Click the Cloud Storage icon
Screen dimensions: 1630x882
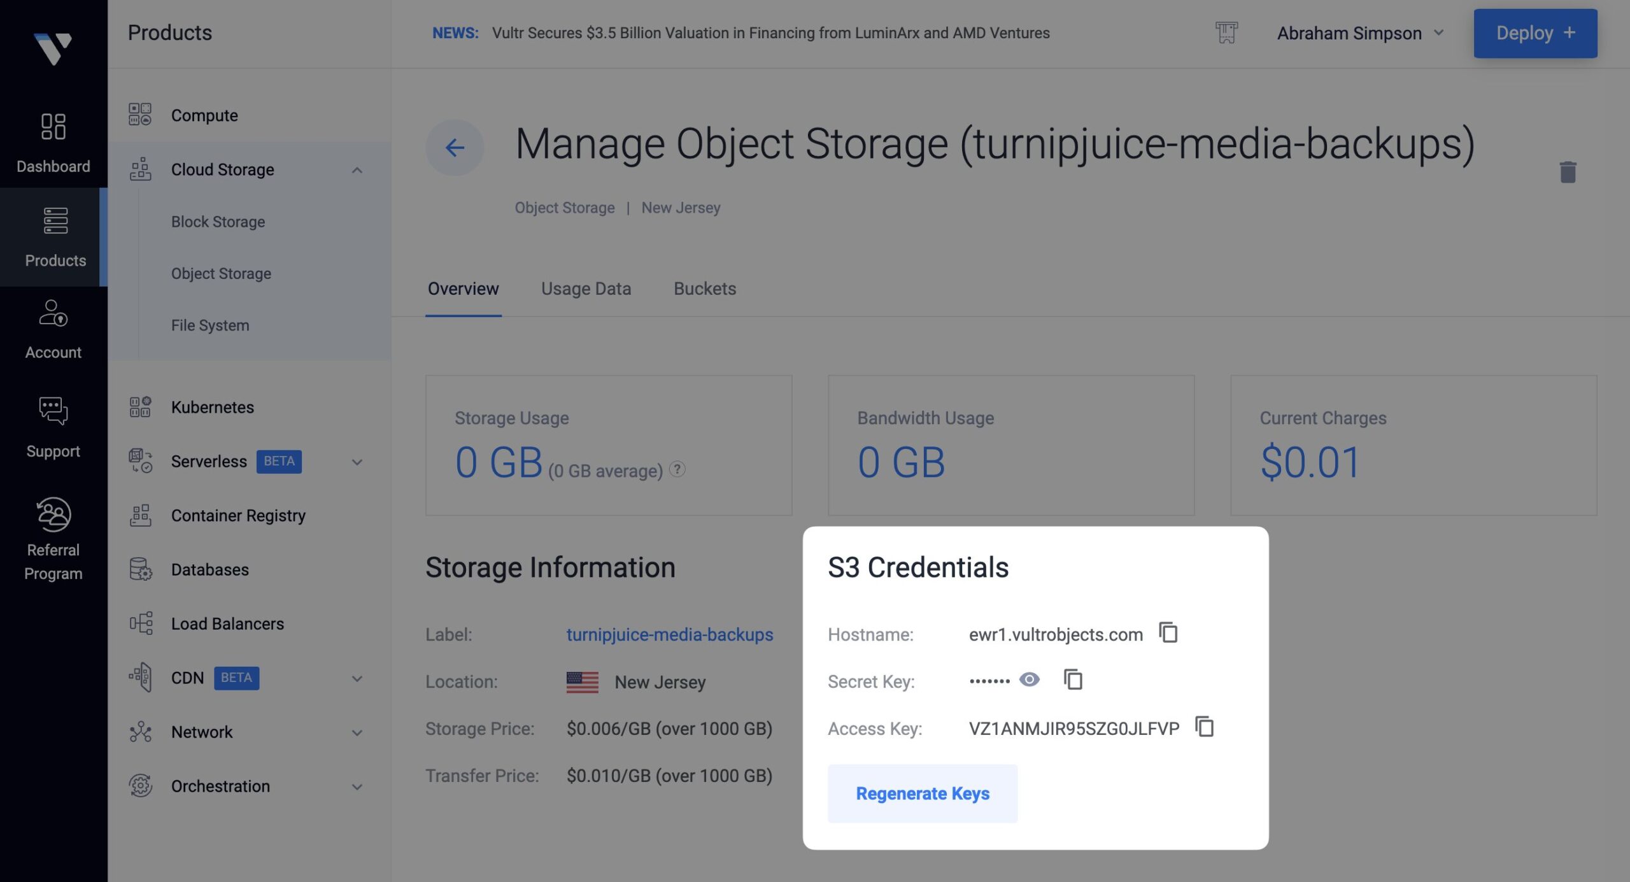[x=140, y=169]
